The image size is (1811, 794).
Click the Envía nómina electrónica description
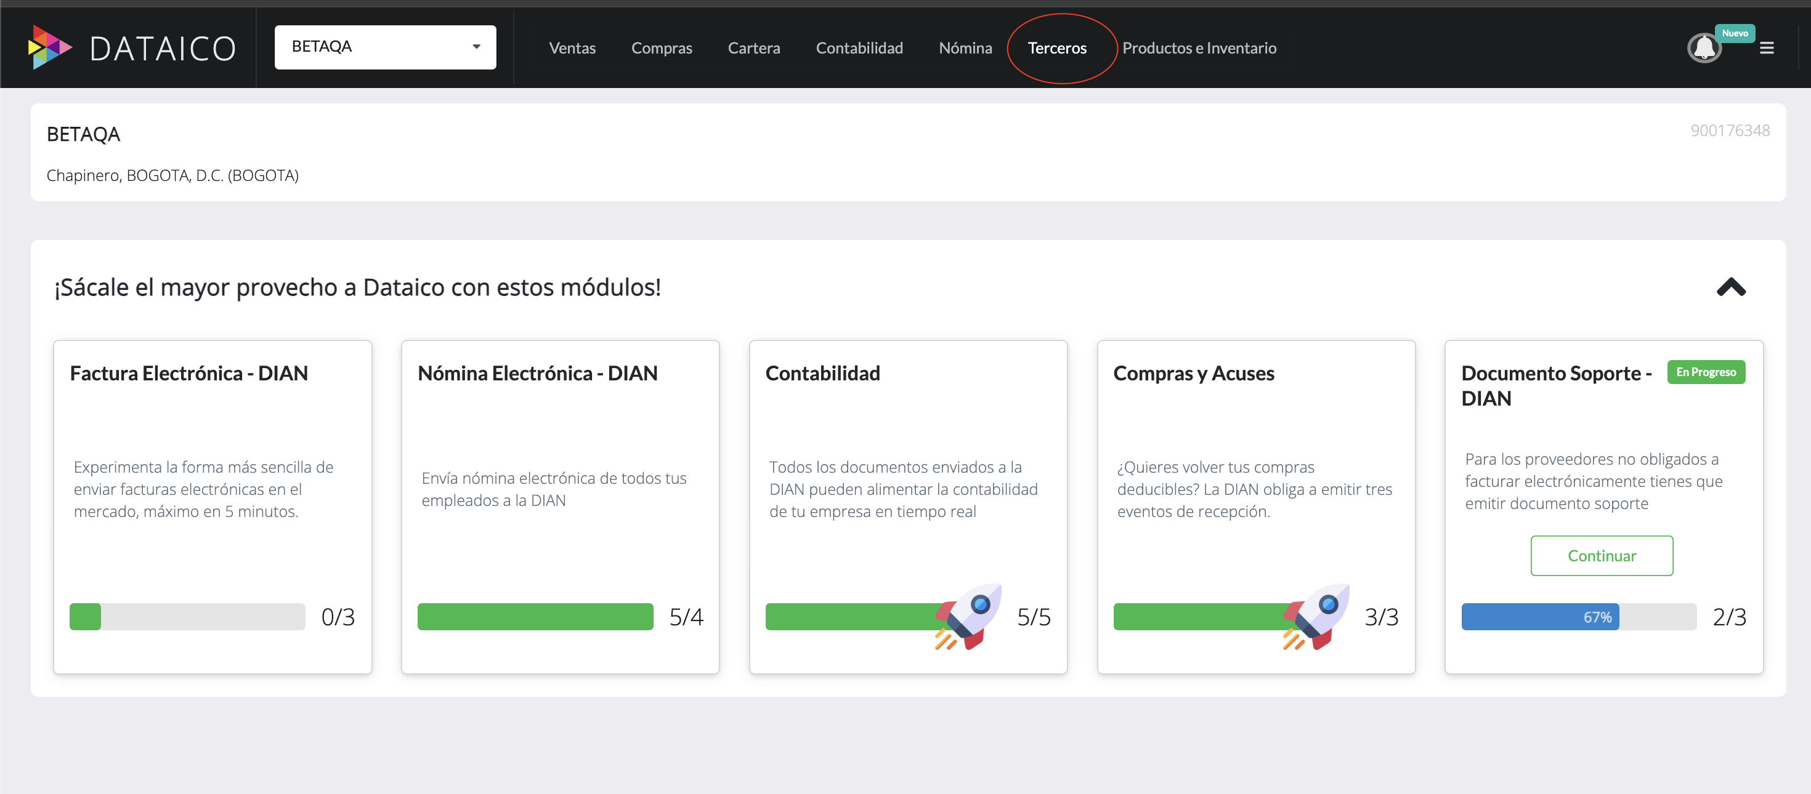[x=554, y=489]
